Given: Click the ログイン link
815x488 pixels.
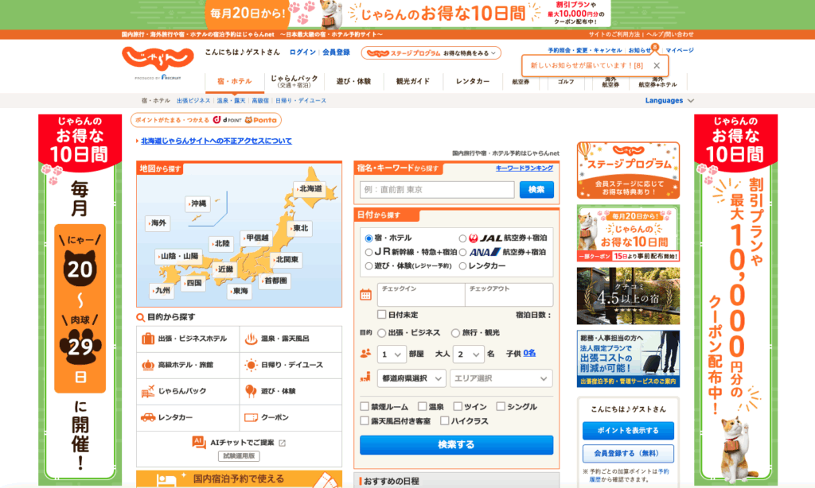Looking at the screenshot, I should 302,52.
